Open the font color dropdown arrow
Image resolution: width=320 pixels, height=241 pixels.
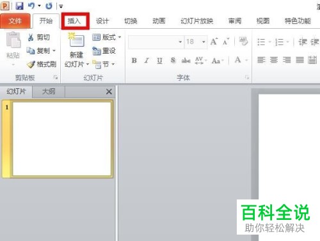point(246,61)
